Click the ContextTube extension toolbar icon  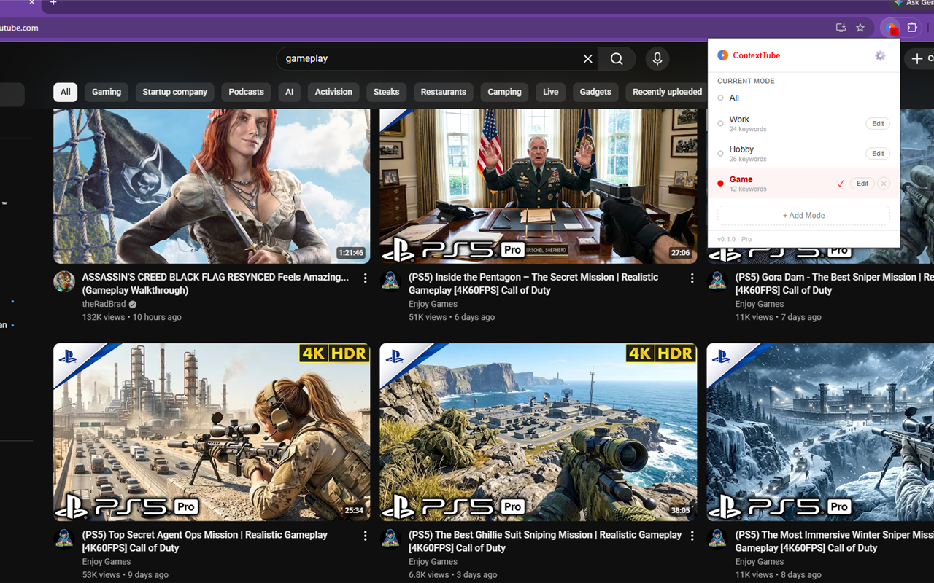point(891,28)
